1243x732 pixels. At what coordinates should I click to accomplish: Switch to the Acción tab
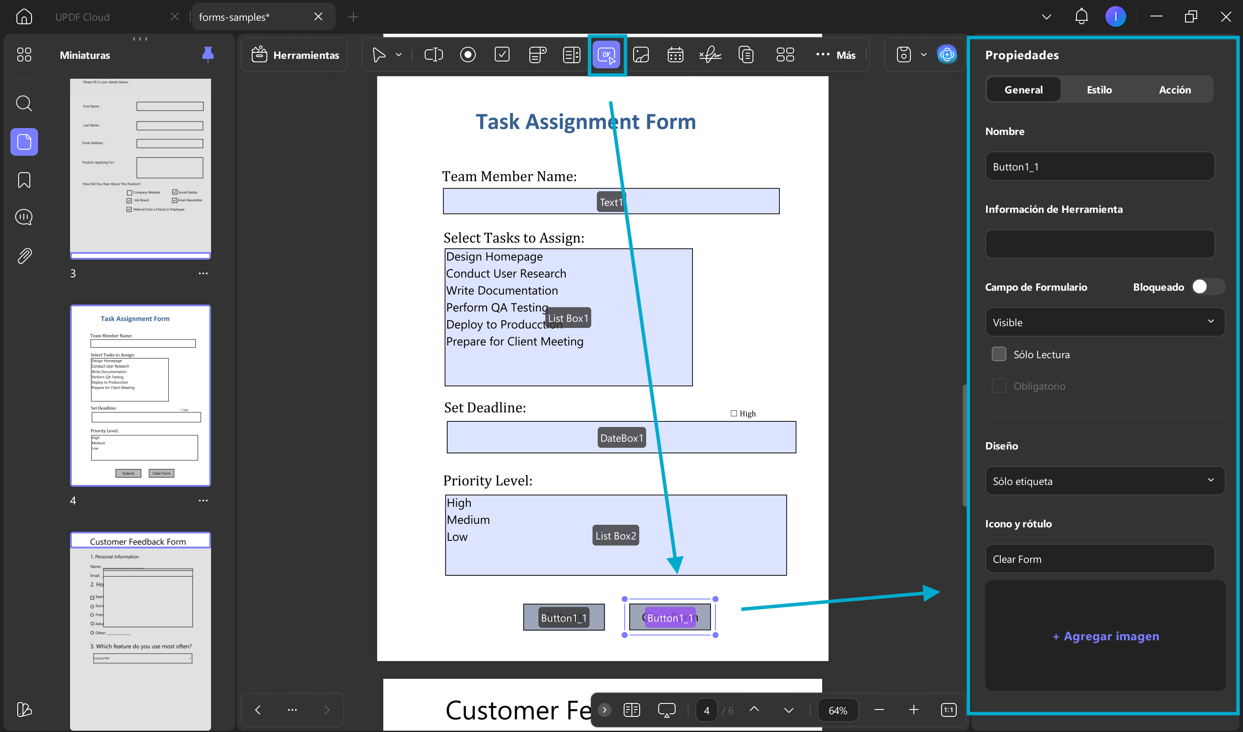coord(1174,90)
